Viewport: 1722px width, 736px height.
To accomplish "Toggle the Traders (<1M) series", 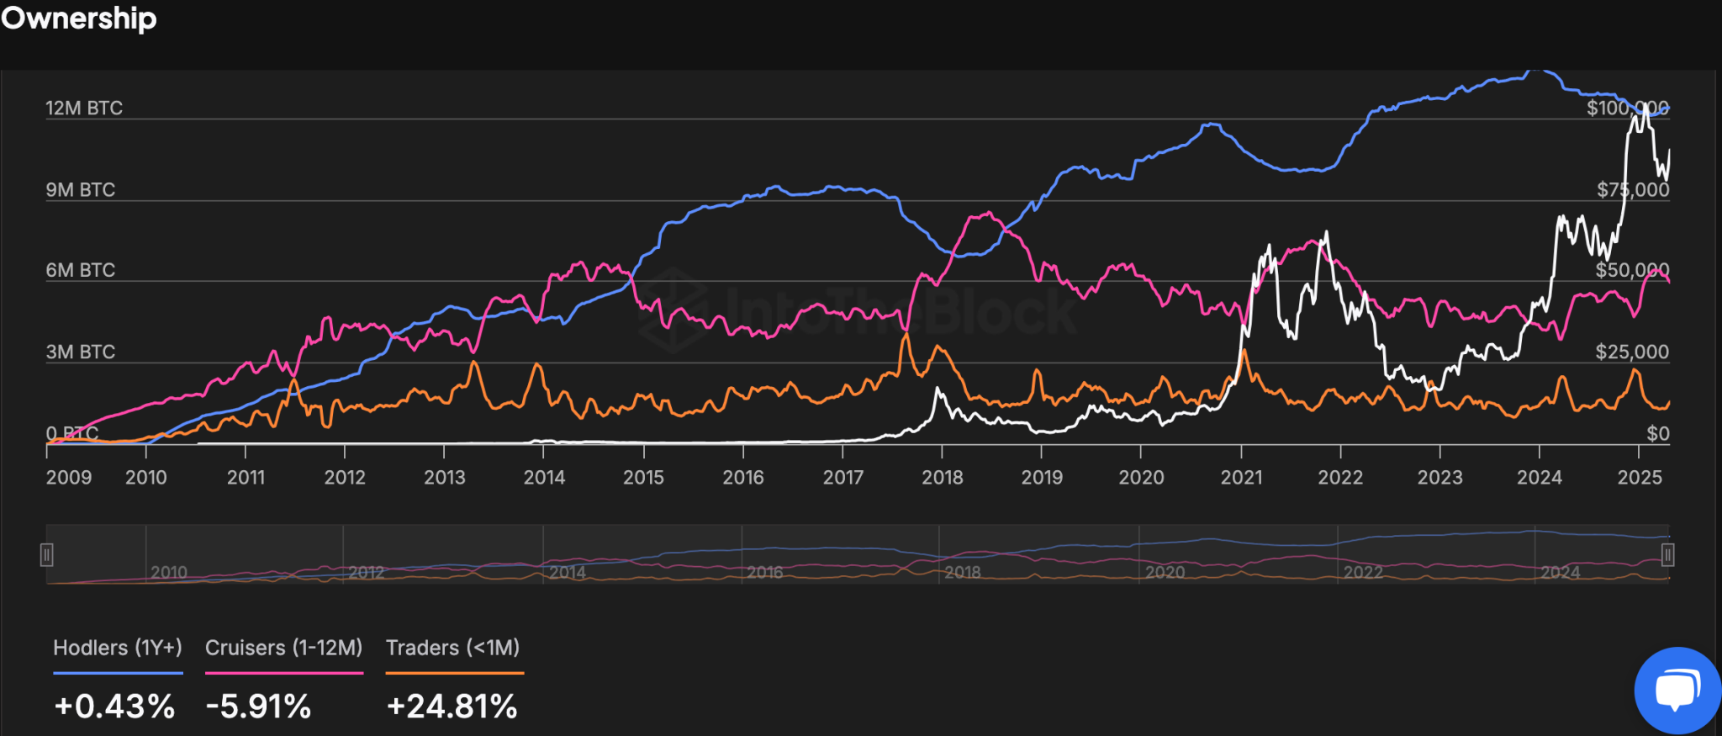I will pyautogui.click(x=452, y=648).
